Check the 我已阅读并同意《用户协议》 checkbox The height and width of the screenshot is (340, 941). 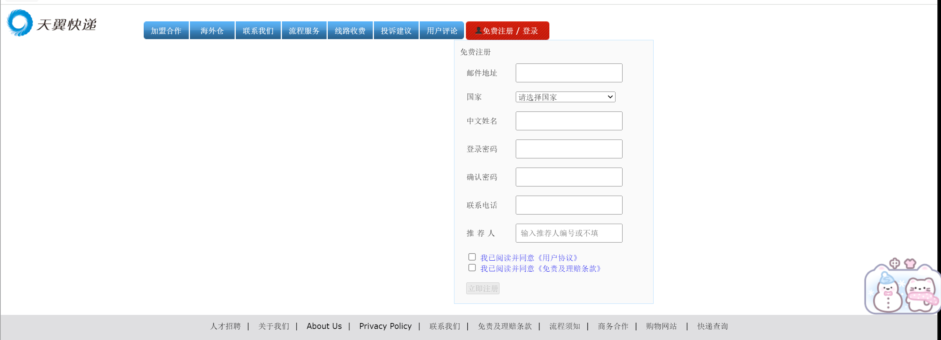(472, 257)
